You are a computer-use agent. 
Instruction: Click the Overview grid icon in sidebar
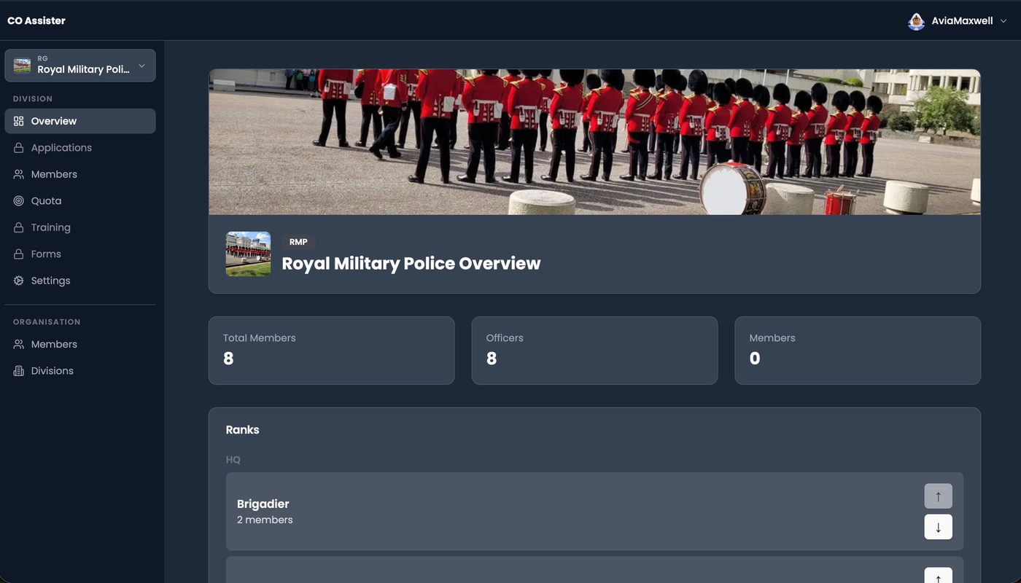click(19, 121)
